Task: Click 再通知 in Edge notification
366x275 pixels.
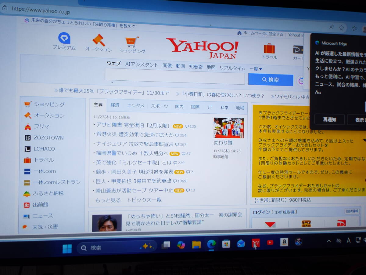Action: 329,119
